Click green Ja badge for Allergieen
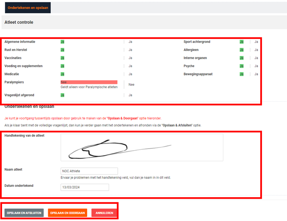 pos(242,50)
